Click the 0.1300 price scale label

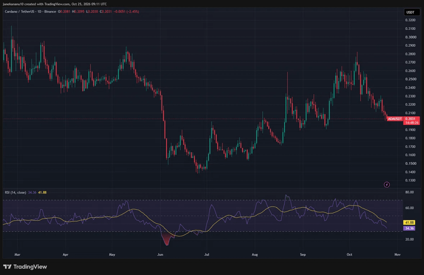[410, 180]
